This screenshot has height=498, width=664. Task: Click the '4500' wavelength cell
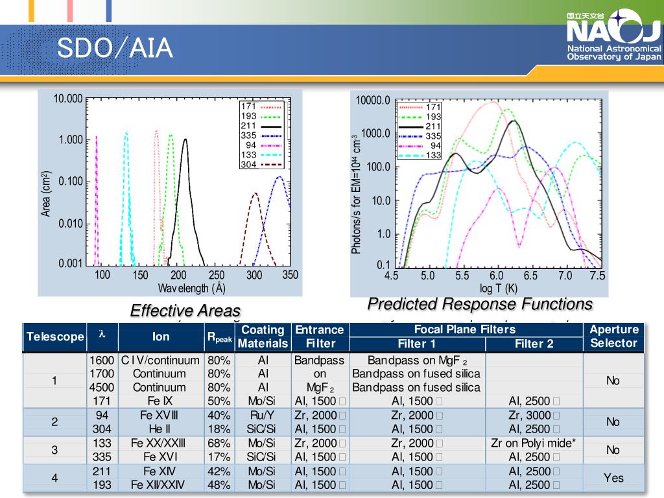point(102,388)
